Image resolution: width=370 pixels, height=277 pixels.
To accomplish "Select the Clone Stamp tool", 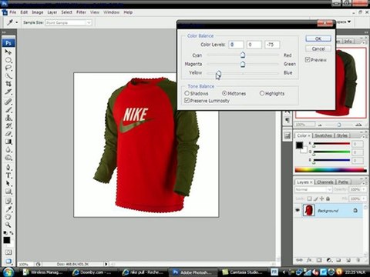I will pyautogui.click(x=8, y=118).
